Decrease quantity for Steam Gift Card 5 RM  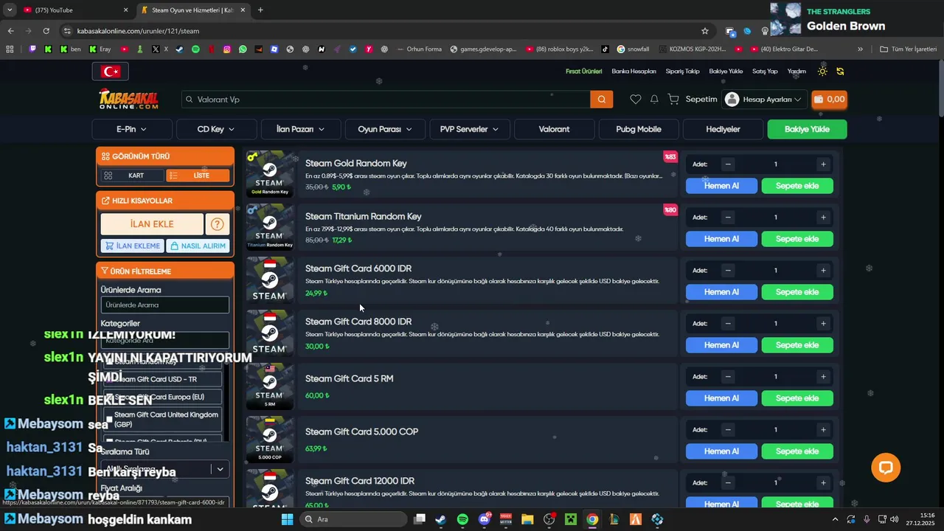(x=728, y=377)
